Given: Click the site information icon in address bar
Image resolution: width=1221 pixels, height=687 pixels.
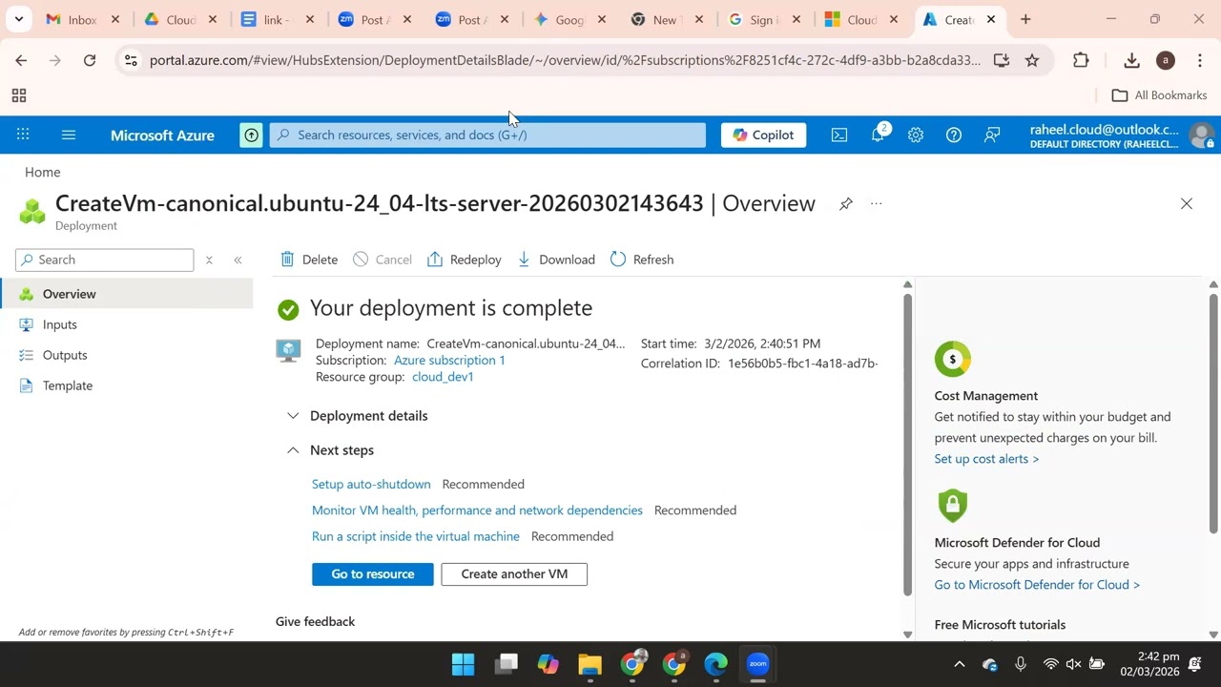Looking at the screenshot, I should 131,60.
